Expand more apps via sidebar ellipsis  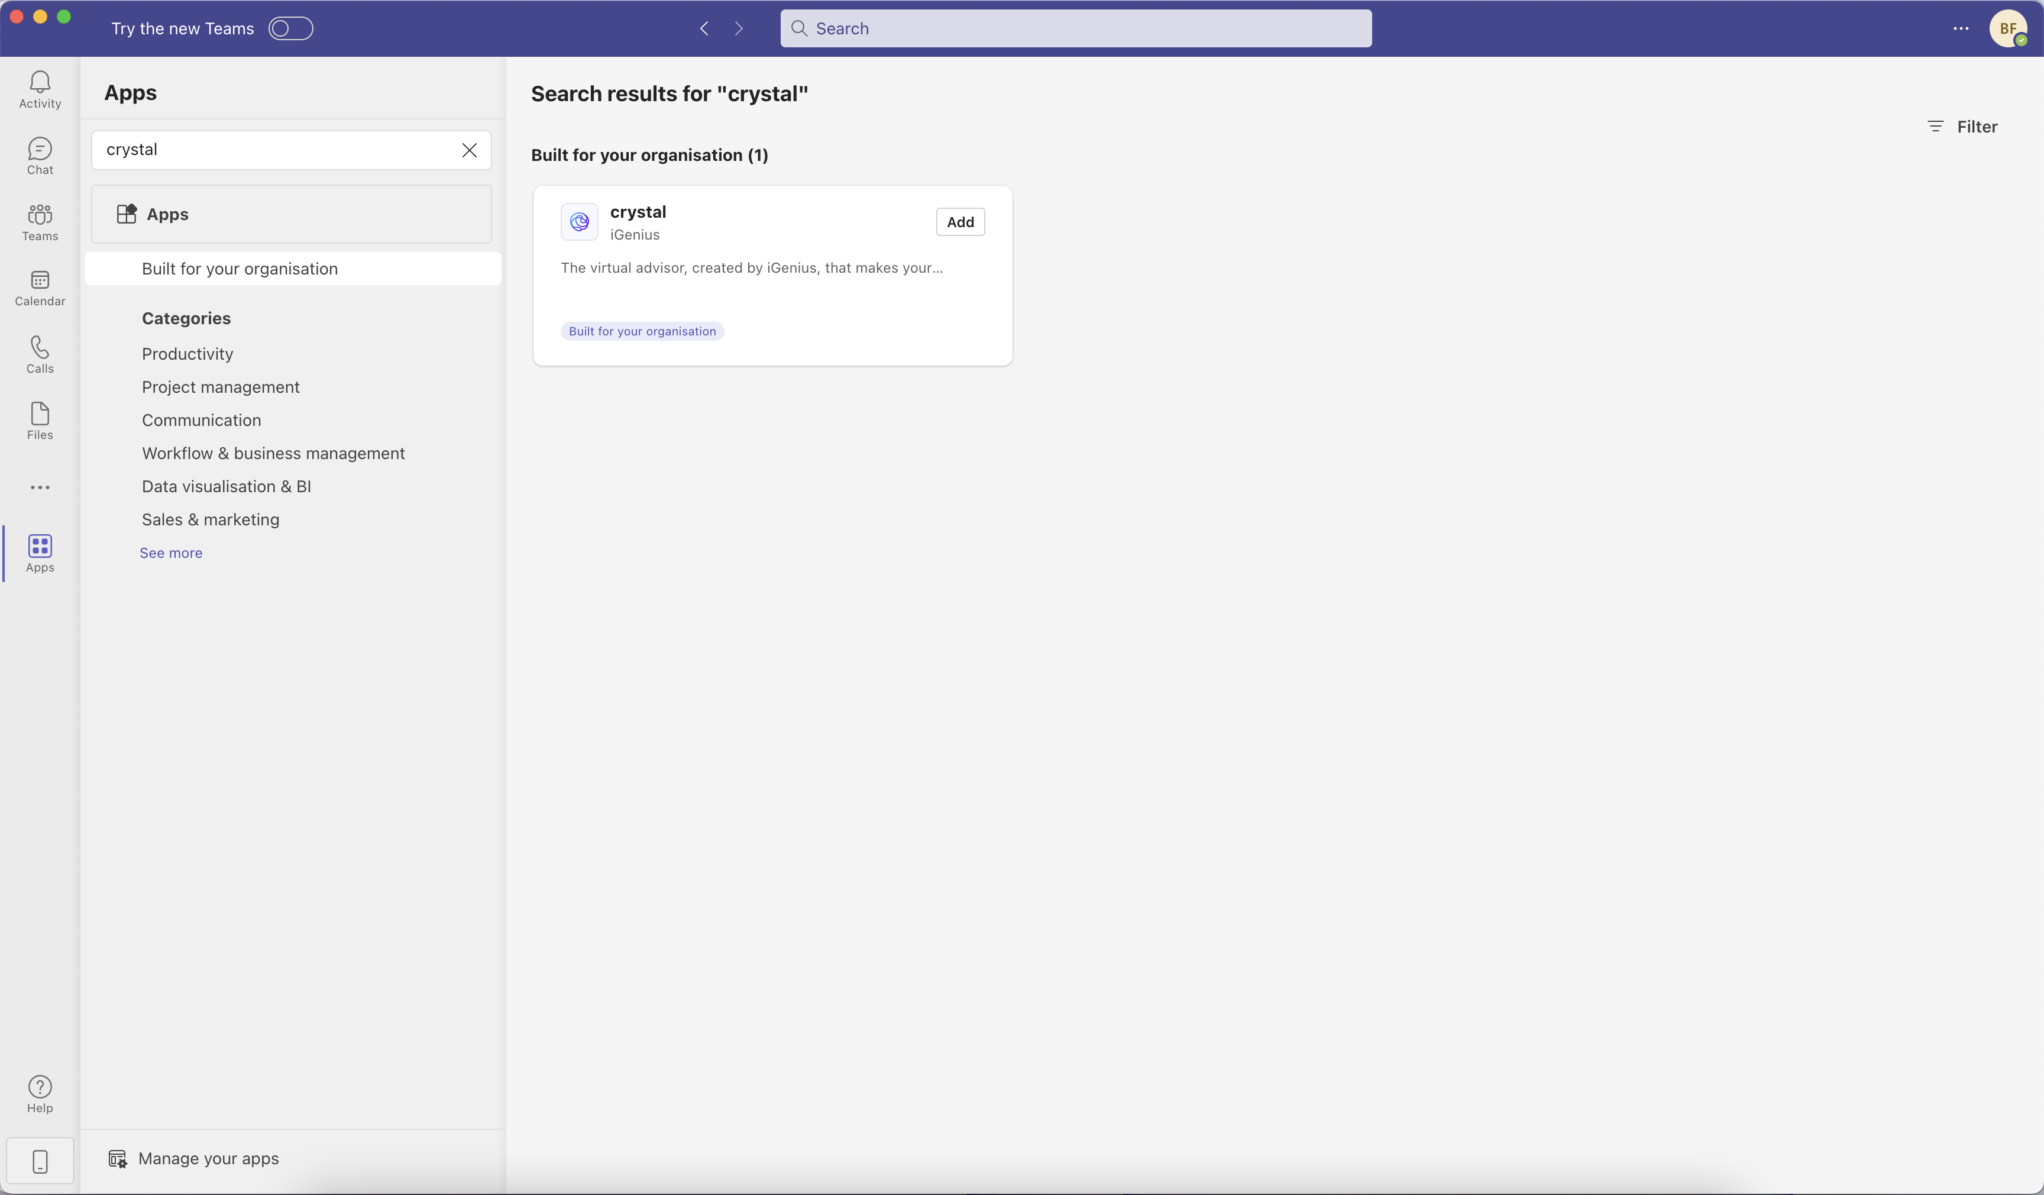pyautogui.click(x=40, y=487)
